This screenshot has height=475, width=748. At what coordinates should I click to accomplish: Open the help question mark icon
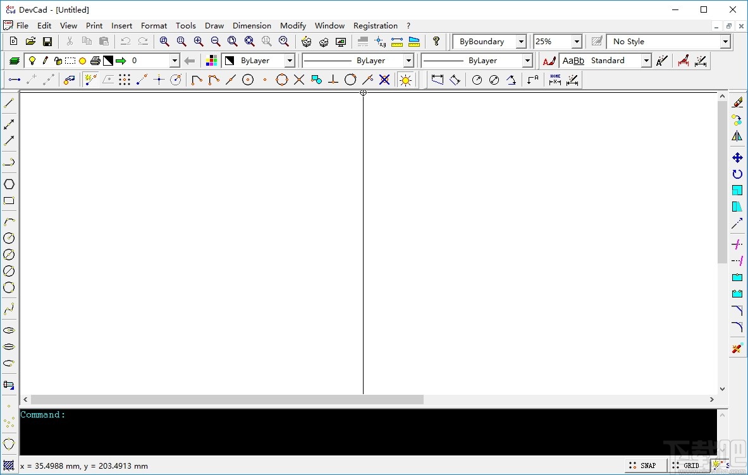[436, 42]
